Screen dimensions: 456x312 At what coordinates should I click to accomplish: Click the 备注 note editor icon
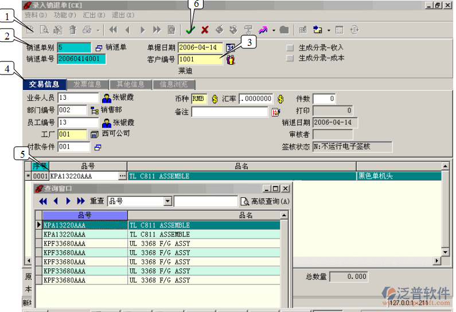click(275, 112)
